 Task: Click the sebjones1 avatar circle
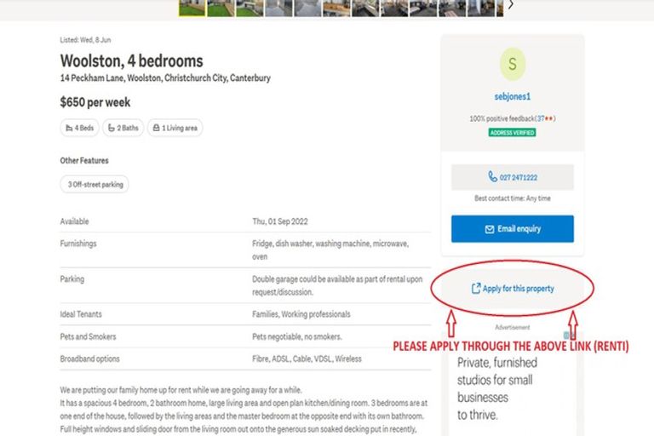[512, 64]
